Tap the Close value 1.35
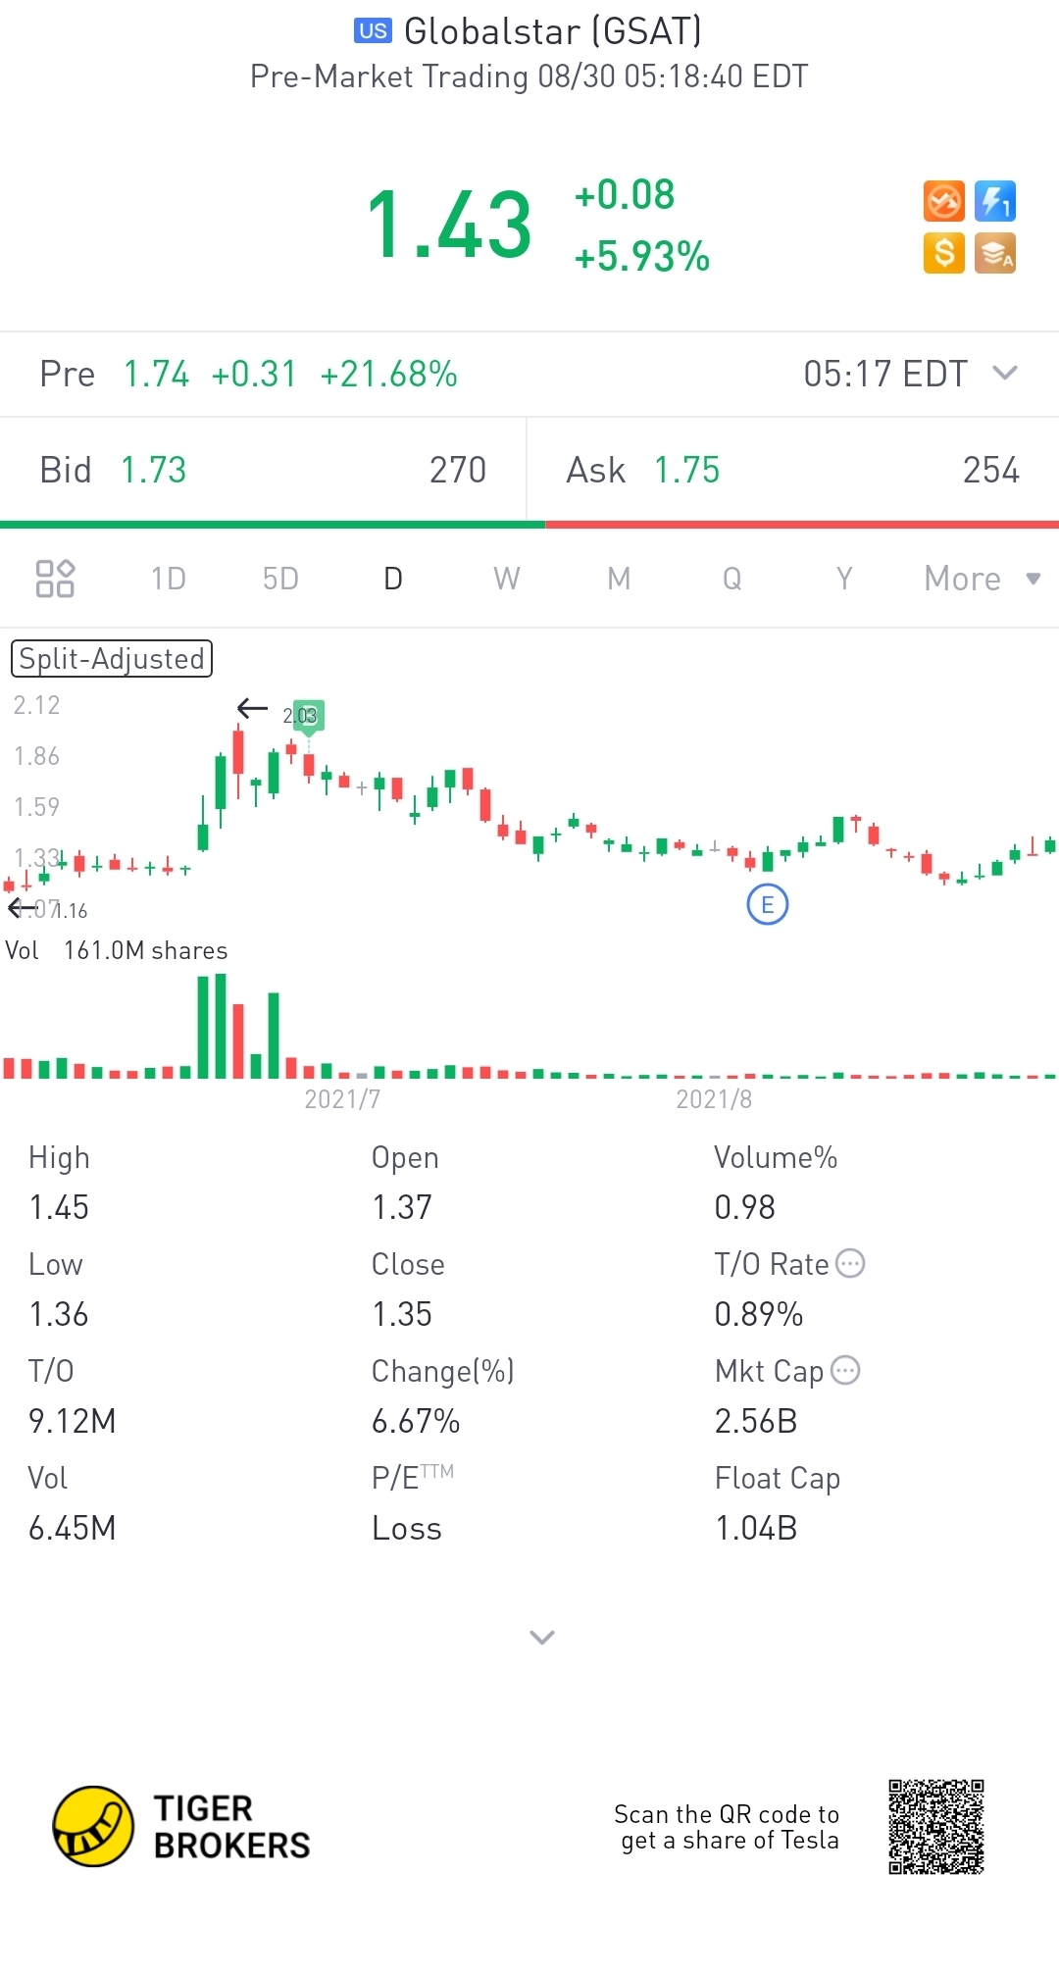The width and height of the screenshot is (1059, 1975). [x=402, y=1314]
